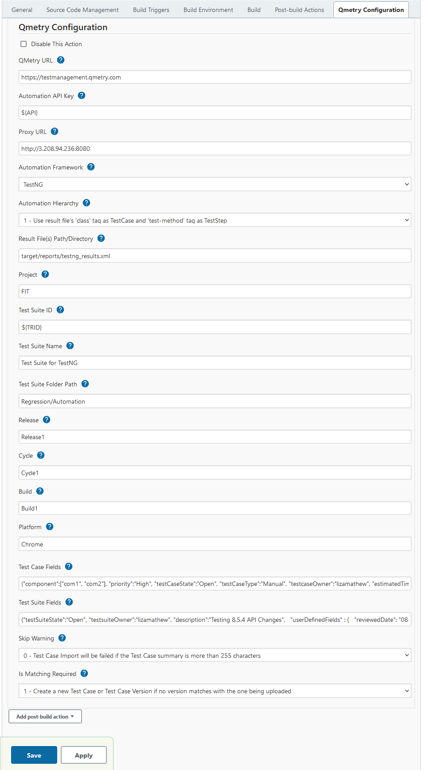Open the Platform field help icon
The image size is (446, 770).
click(x=50, y=526)
